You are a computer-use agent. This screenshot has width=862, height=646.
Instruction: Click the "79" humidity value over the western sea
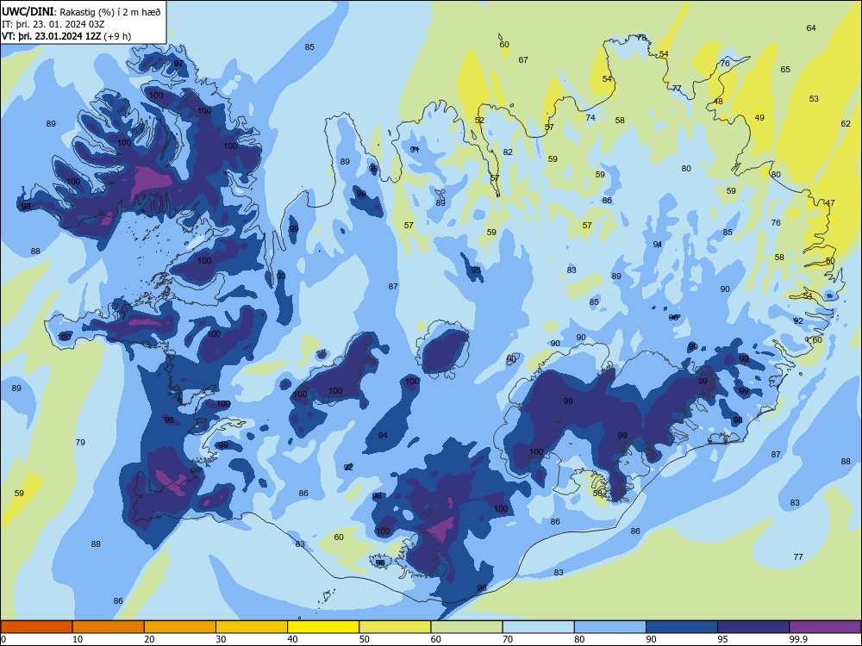coord(80,442)
